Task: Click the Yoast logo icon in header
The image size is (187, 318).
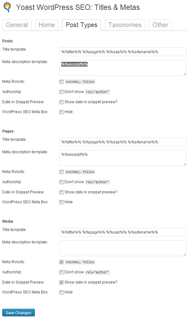Action: click(x=7, y=7)
